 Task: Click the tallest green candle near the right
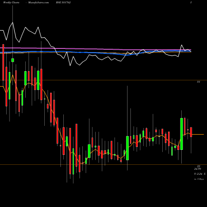(x=182, y=134)
